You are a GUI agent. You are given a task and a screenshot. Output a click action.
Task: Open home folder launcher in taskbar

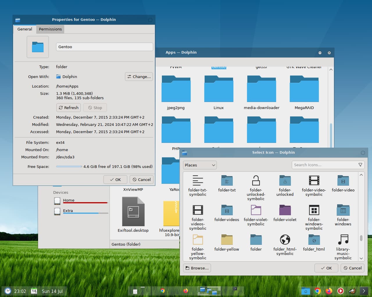(x=305, y=291)
